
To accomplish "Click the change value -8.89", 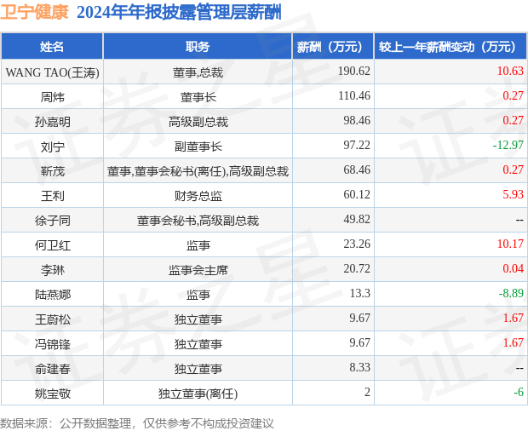I will (511, 293).
